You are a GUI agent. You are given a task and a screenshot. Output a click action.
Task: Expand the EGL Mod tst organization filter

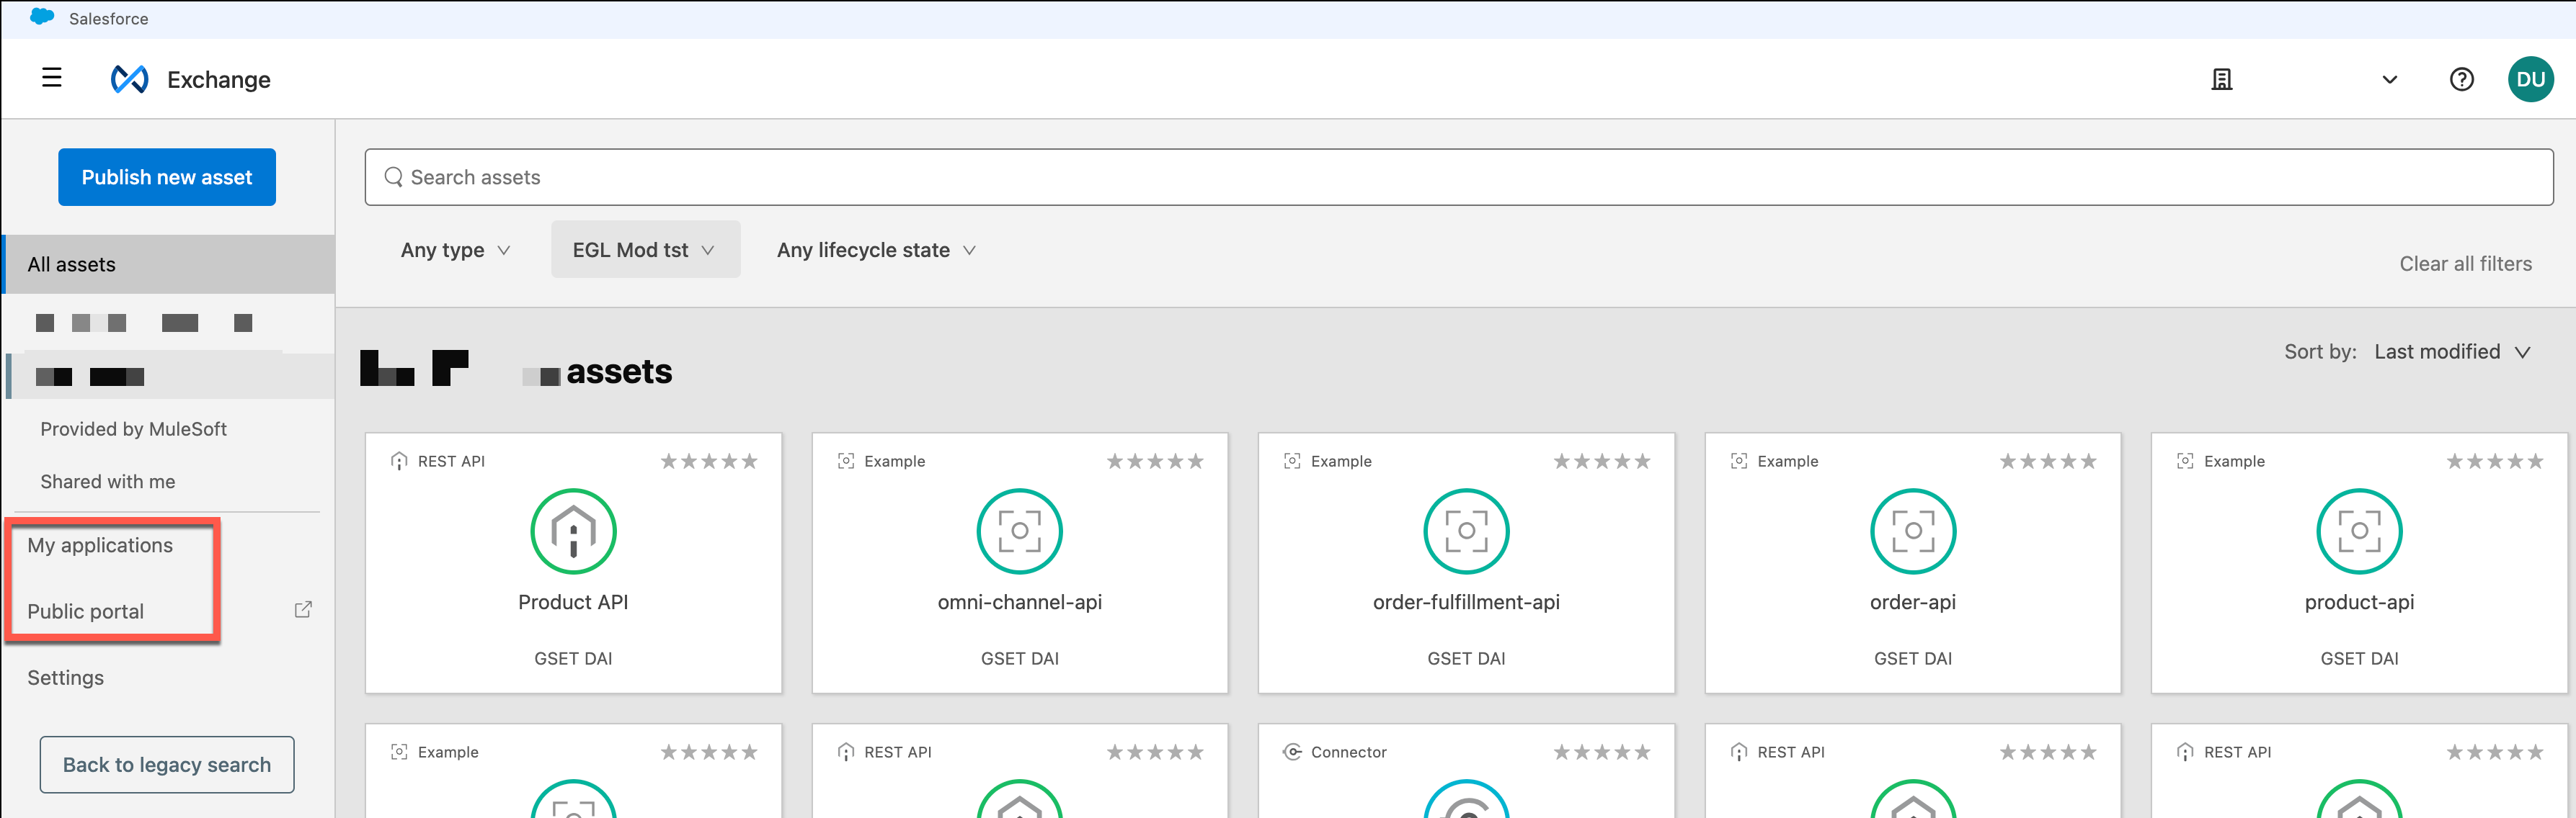coord(641,250)
